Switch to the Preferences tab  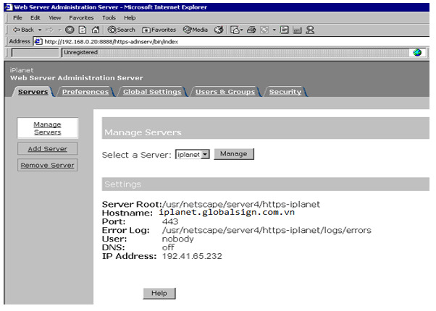(x=85, y=92)
